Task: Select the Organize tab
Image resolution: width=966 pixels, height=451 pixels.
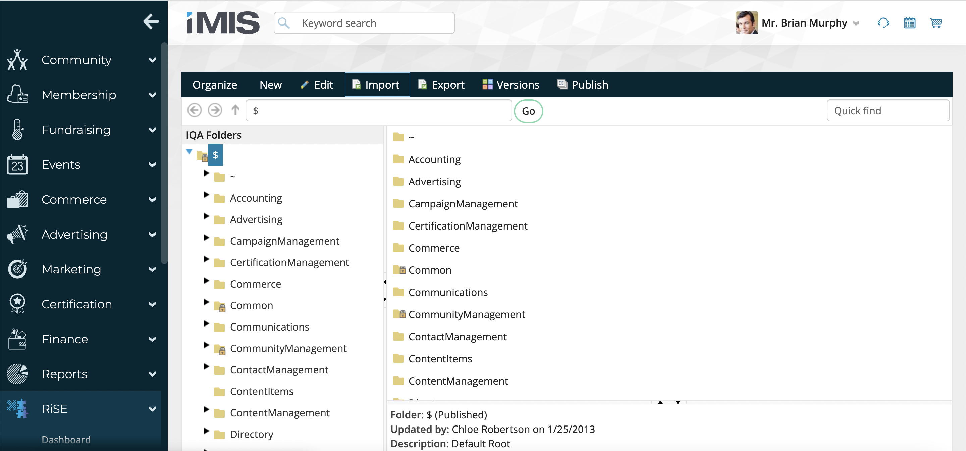Action: (x=215, y=85)
